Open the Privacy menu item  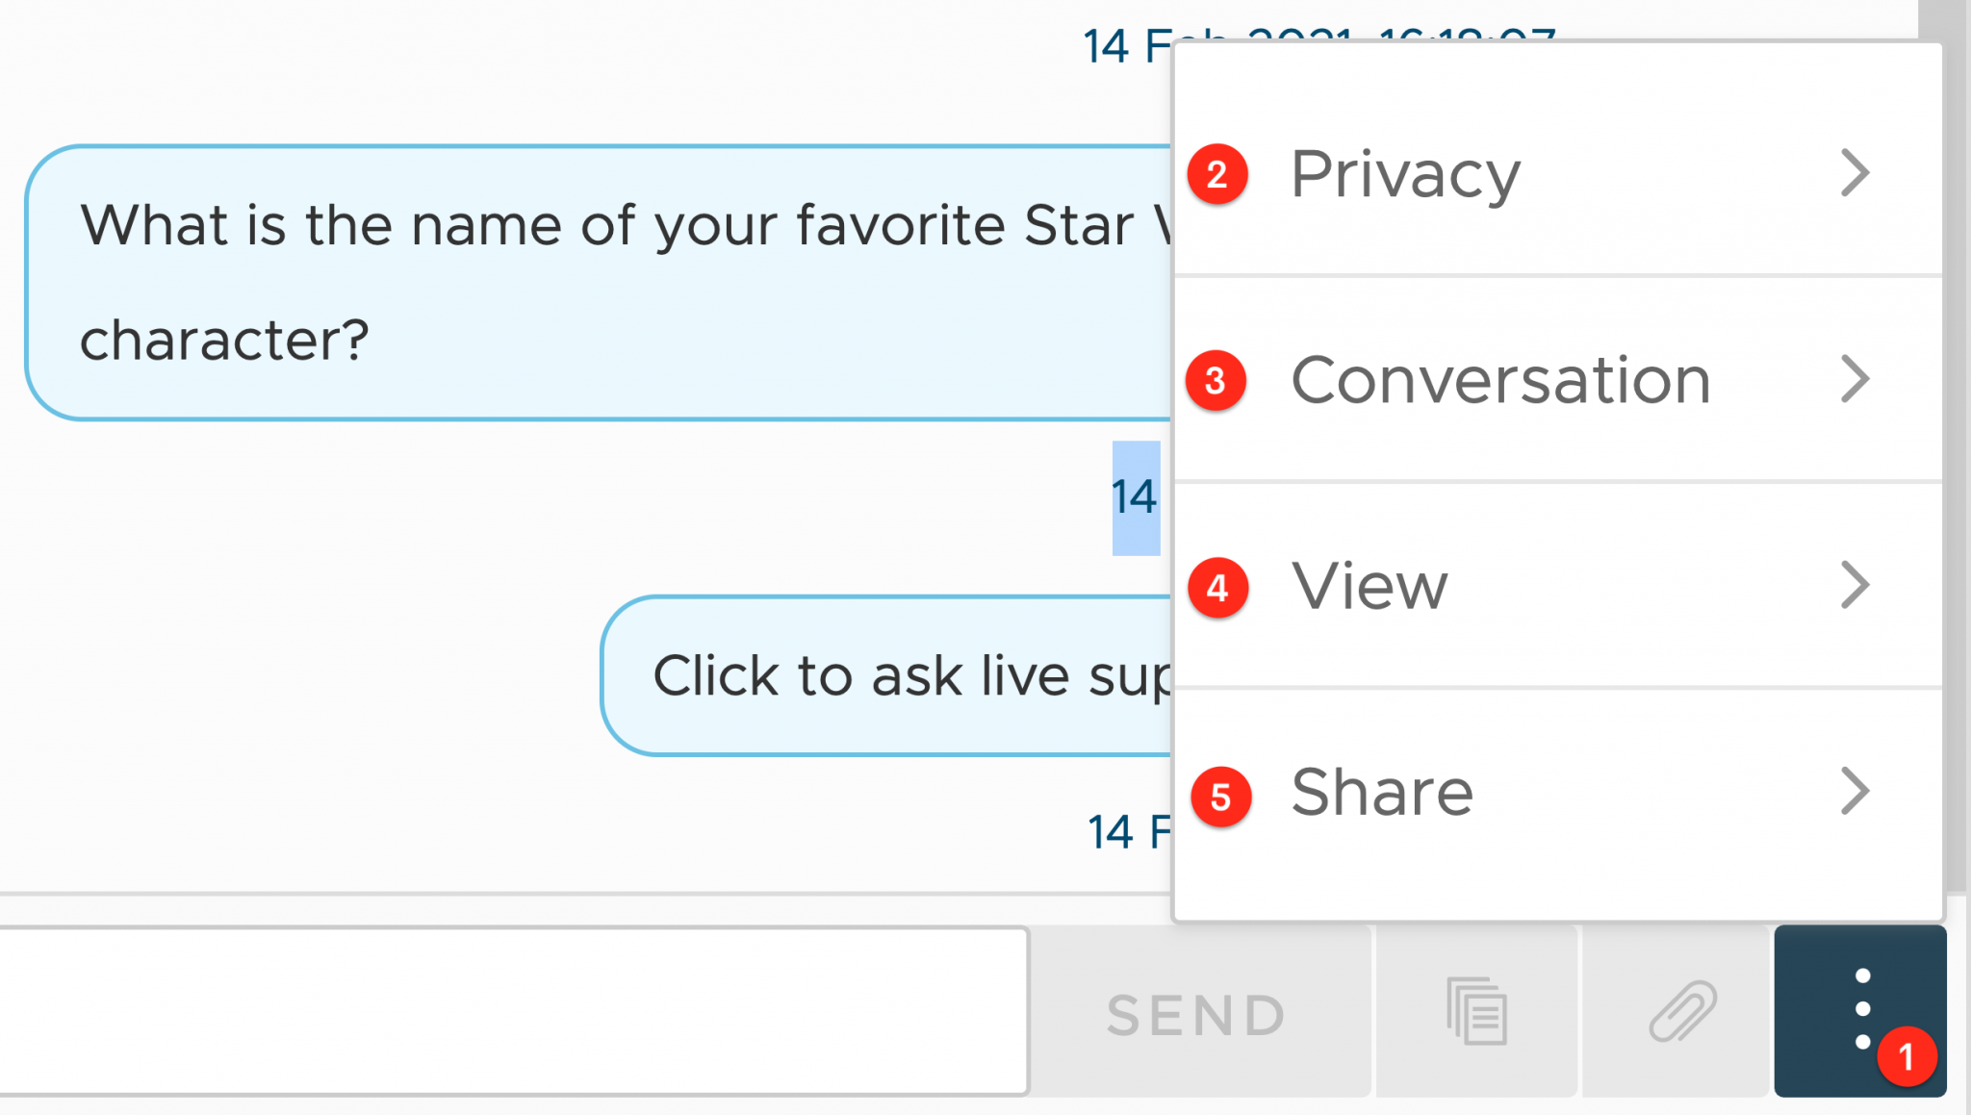[x=1405, y=174]
